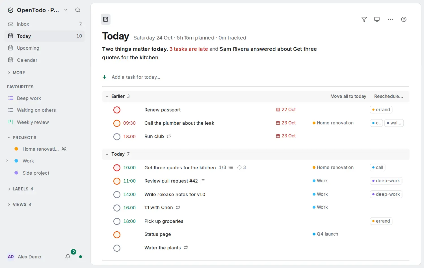Click the orange dot of Home renovation project

click(16, 149)
